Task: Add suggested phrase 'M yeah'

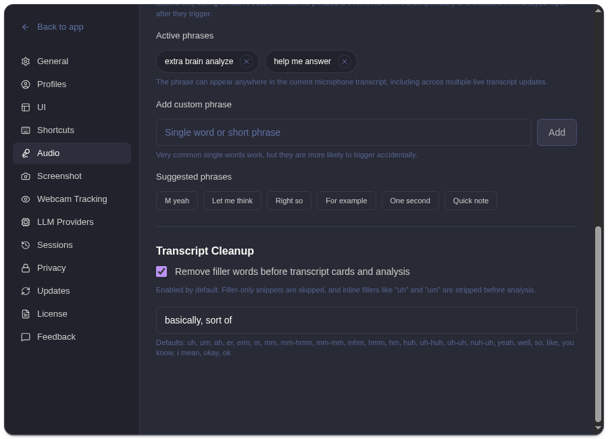Action: point(177,201)
